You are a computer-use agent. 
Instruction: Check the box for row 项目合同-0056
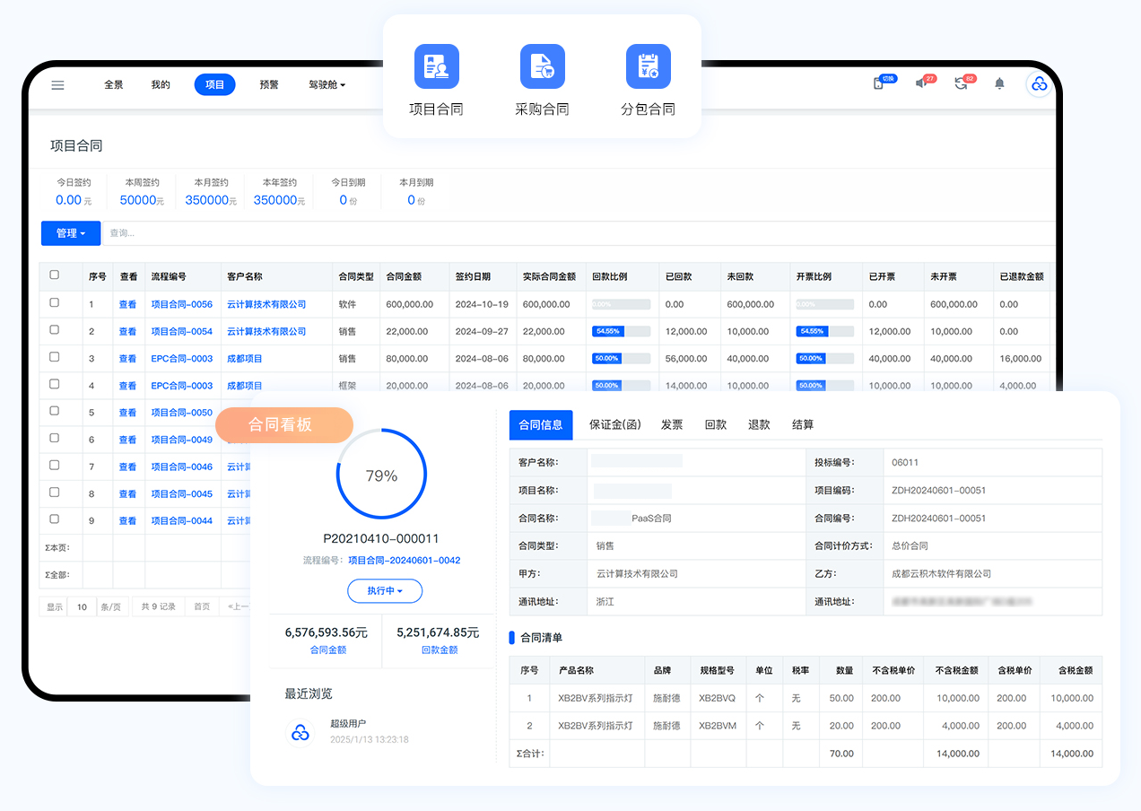coord(54,303)
